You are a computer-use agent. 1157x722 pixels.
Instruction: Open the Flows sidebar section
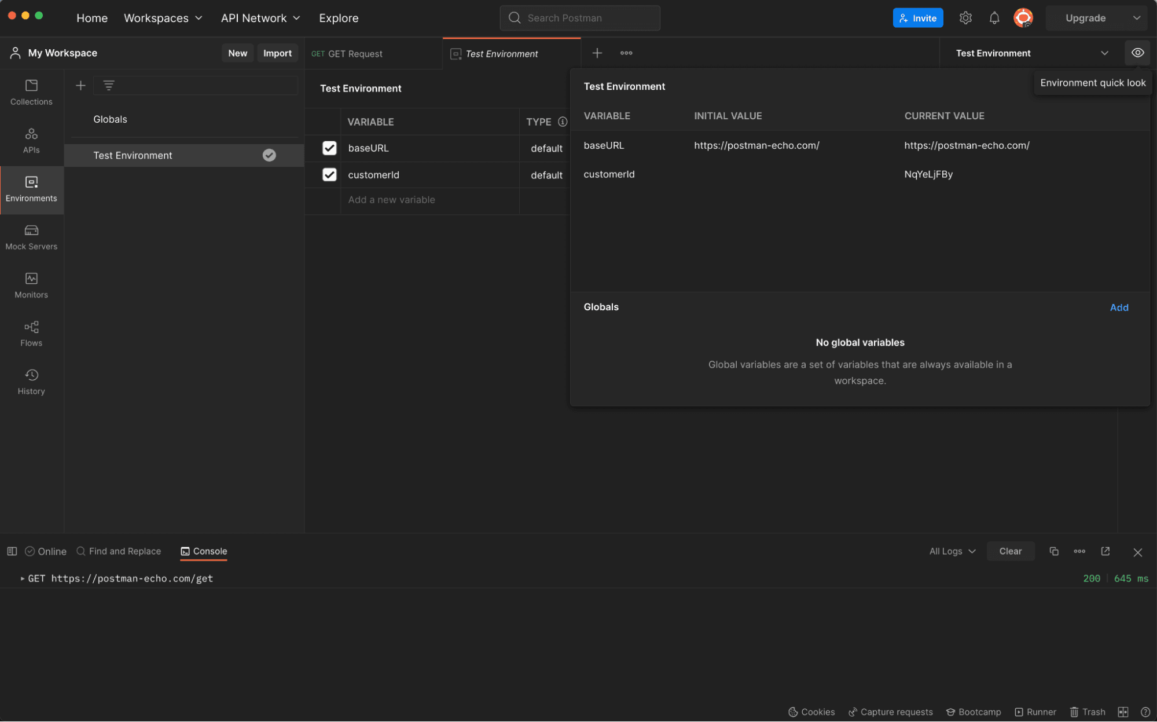(31, 333)
